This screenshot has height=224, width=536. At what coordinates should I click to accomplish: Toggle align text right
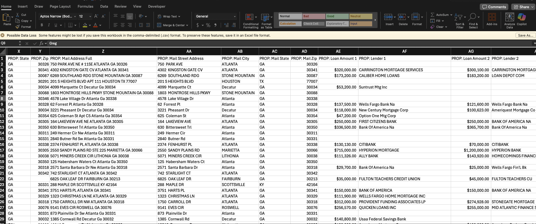coord(130,25)
